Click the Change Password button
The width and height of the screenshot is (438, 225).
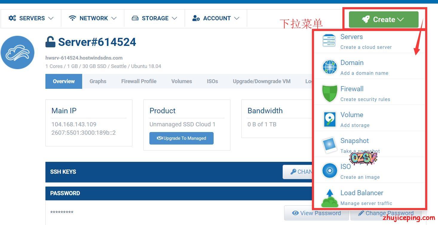386,213
